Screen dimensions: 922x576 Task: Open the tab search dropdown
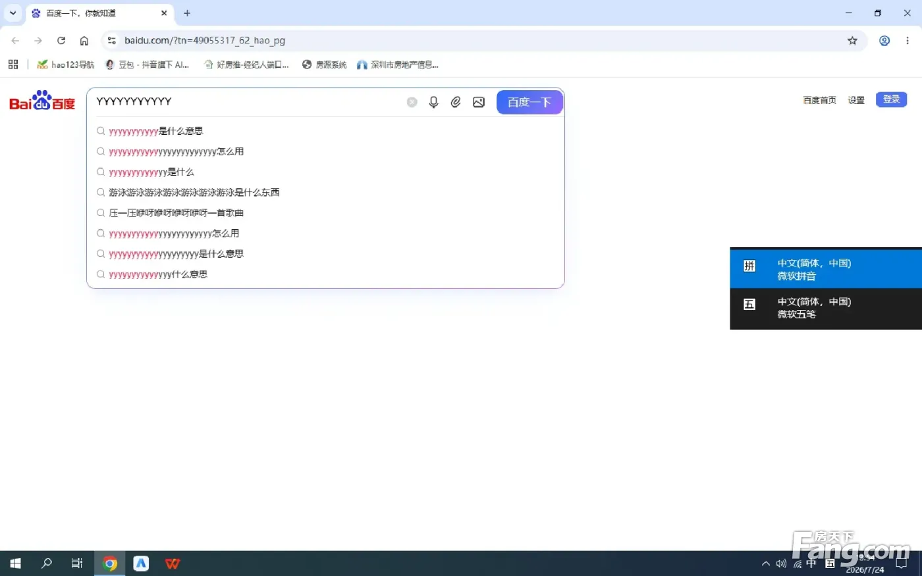pos(13,13)
